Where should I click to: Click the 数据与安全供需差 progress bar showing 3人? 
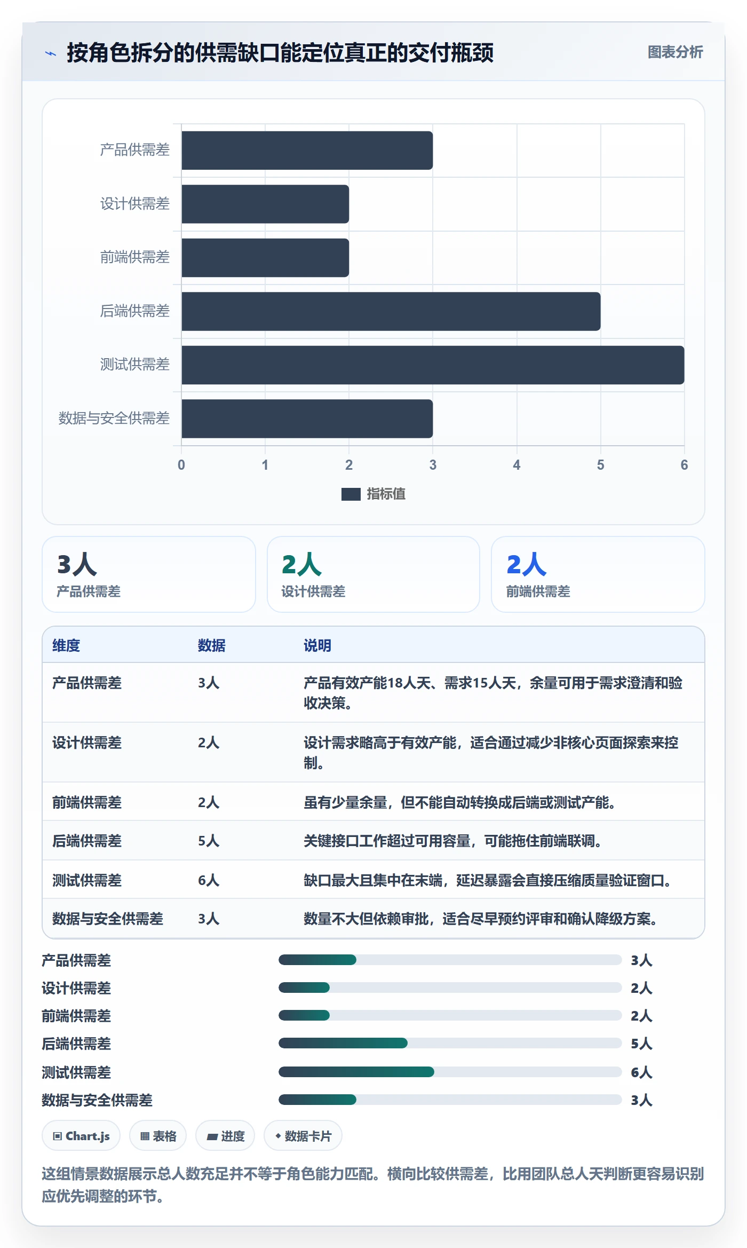[450, 1100]
